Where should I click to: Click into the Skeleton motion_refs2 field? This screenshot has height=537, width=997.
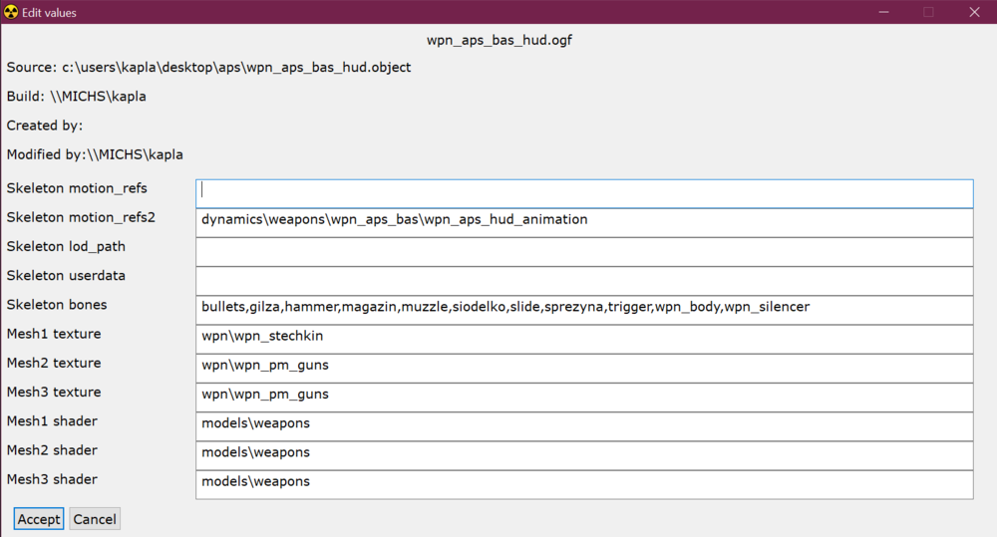pos(583,222)
